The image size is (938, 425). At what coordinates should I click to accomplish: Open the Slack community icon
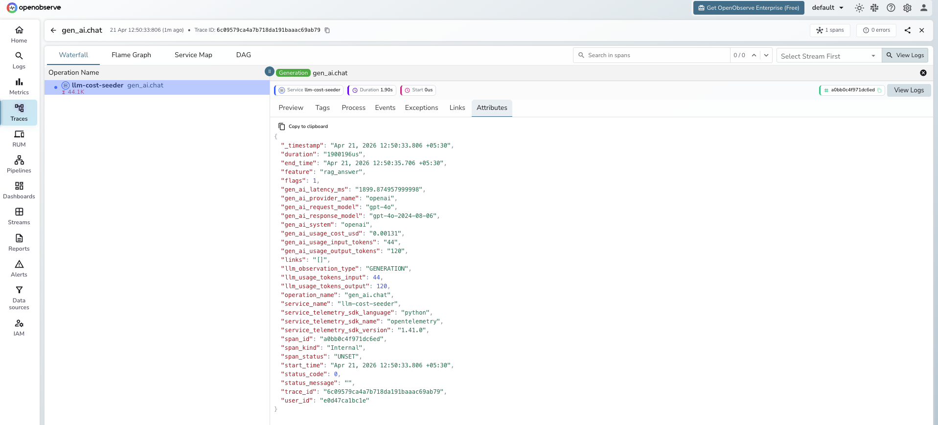click(875, 8)
